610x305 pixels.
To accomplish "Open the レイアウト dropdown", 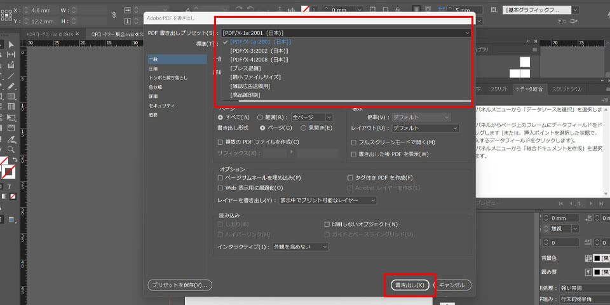I will point(424,128).
